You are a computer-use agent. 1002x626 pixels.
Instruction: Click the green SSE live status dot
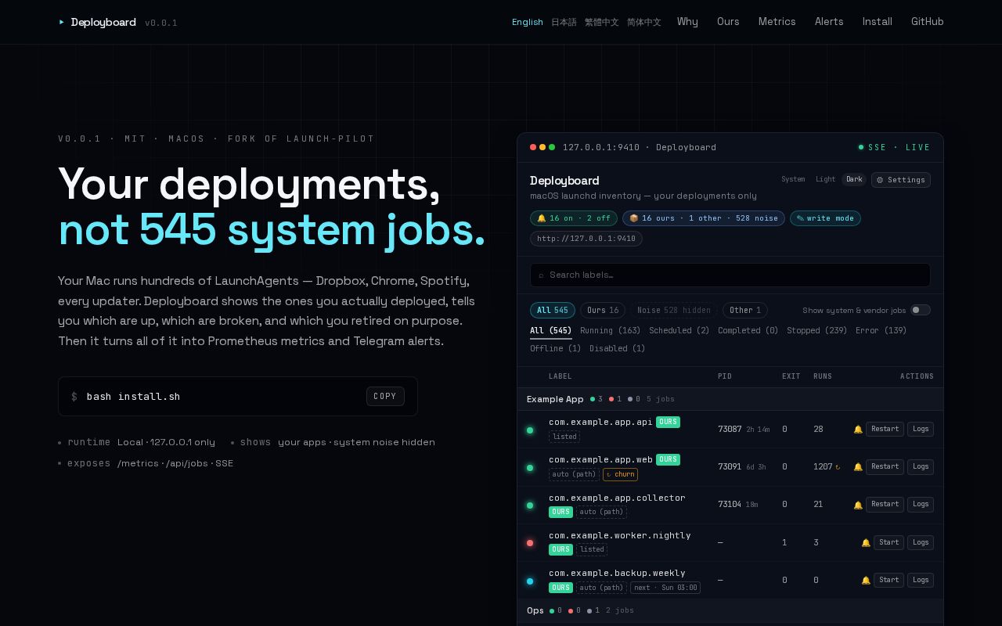coord(861,147)
